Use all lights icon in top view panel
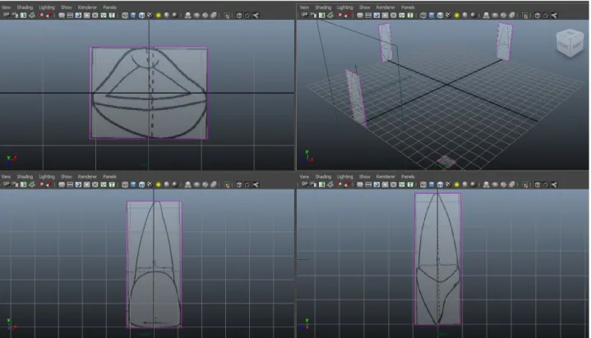The image size is (591, 338). coord(159,16)
